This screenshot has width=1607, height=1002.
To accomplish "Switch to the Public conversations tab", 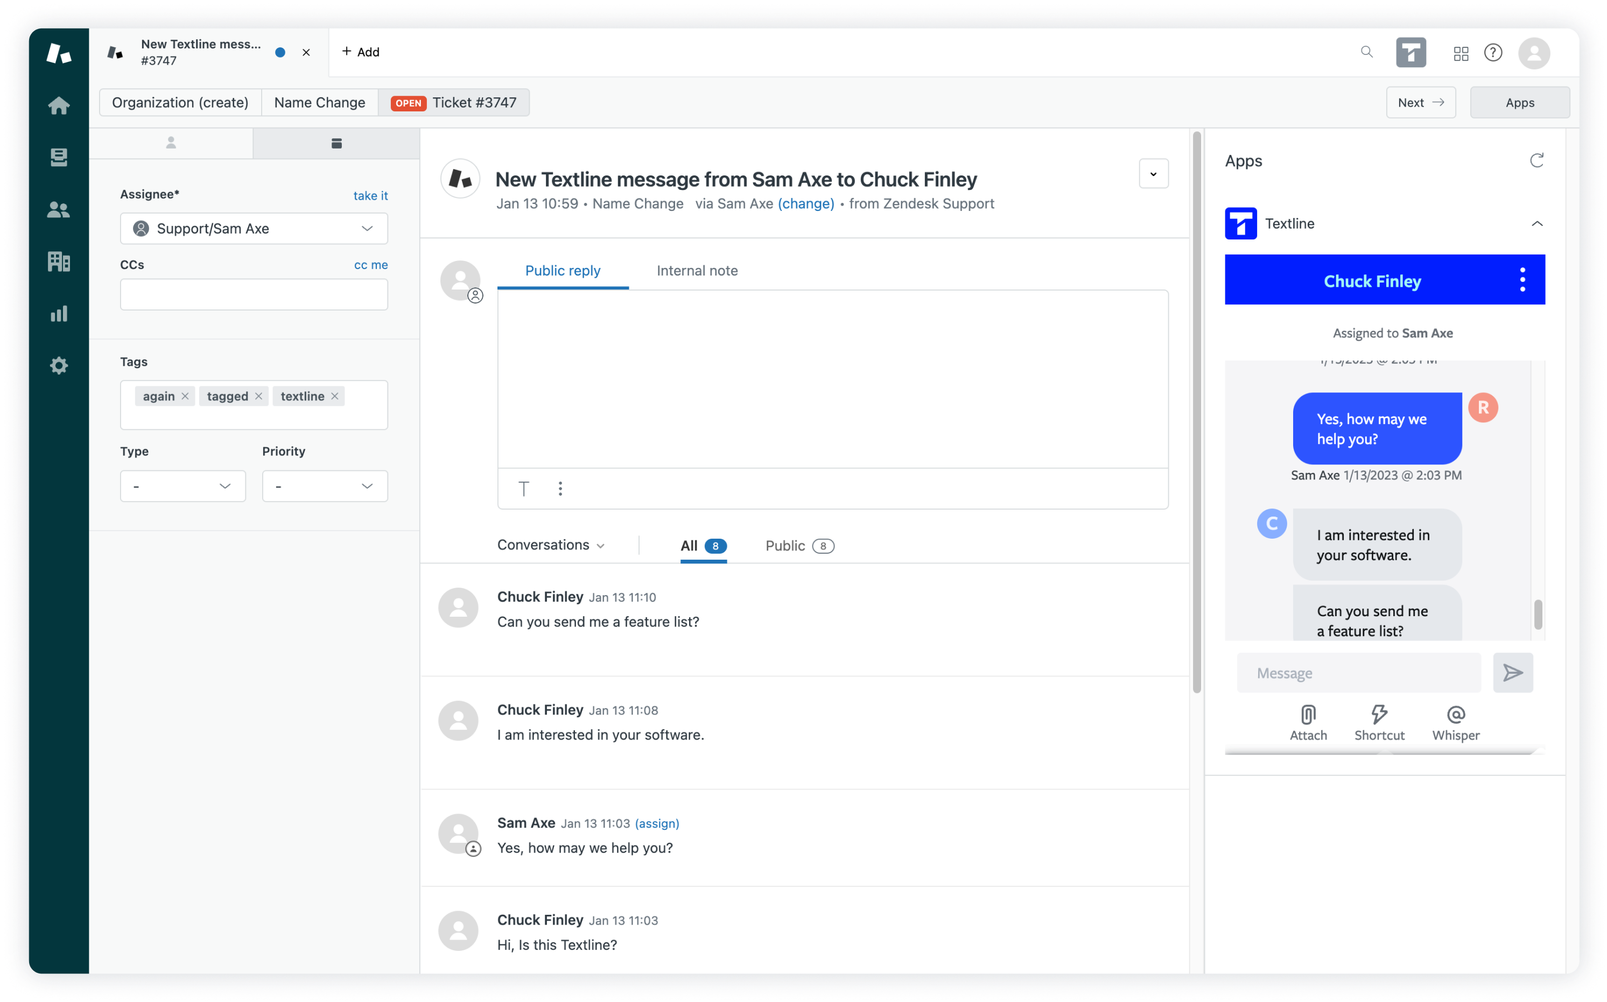I will 799,546.
